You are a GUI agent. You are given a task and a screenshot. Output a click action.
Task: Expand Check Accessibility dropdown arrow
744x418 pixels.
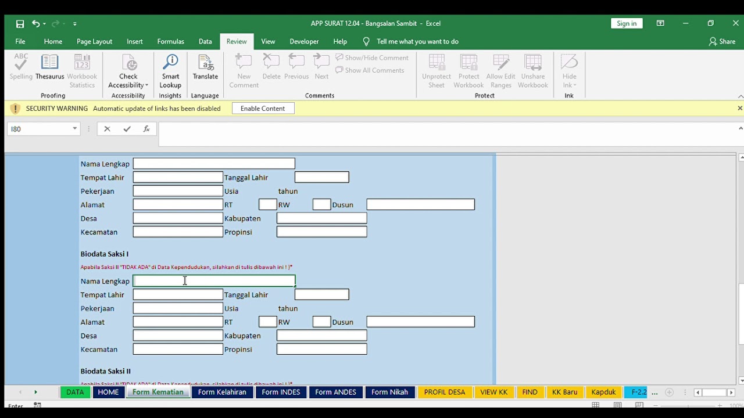(147, 85)
